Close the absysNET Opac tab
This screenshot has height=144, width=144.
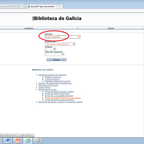click(57, 7)
